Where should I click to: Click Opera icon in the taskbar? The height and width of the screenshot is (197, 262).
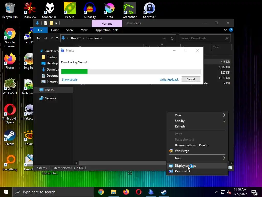(x=138, y=192)
